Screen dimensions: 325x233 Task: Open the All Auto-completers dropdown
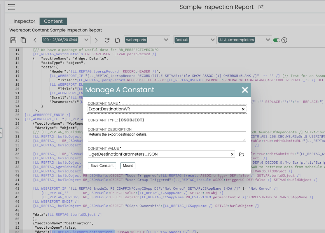tap(244, 40)
